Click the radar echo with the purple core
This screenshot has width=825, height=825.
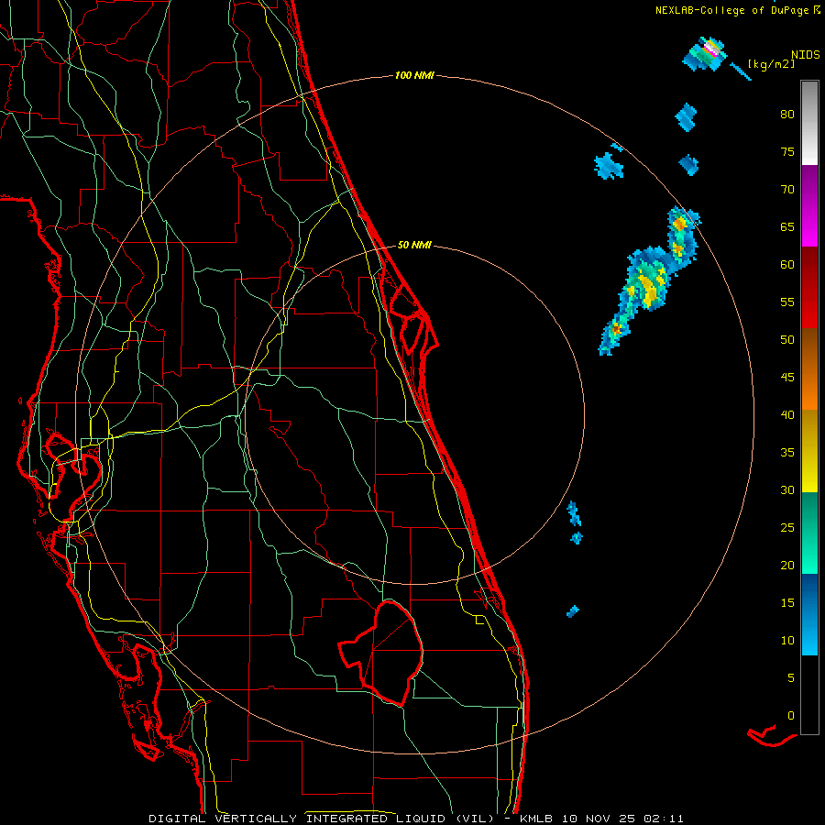[x=706, y=53]
